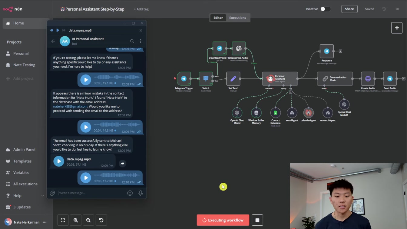Go back in the Telegram chat
Image resolution: width=407 pixels, height=229 pixels.
coord(53,41)
